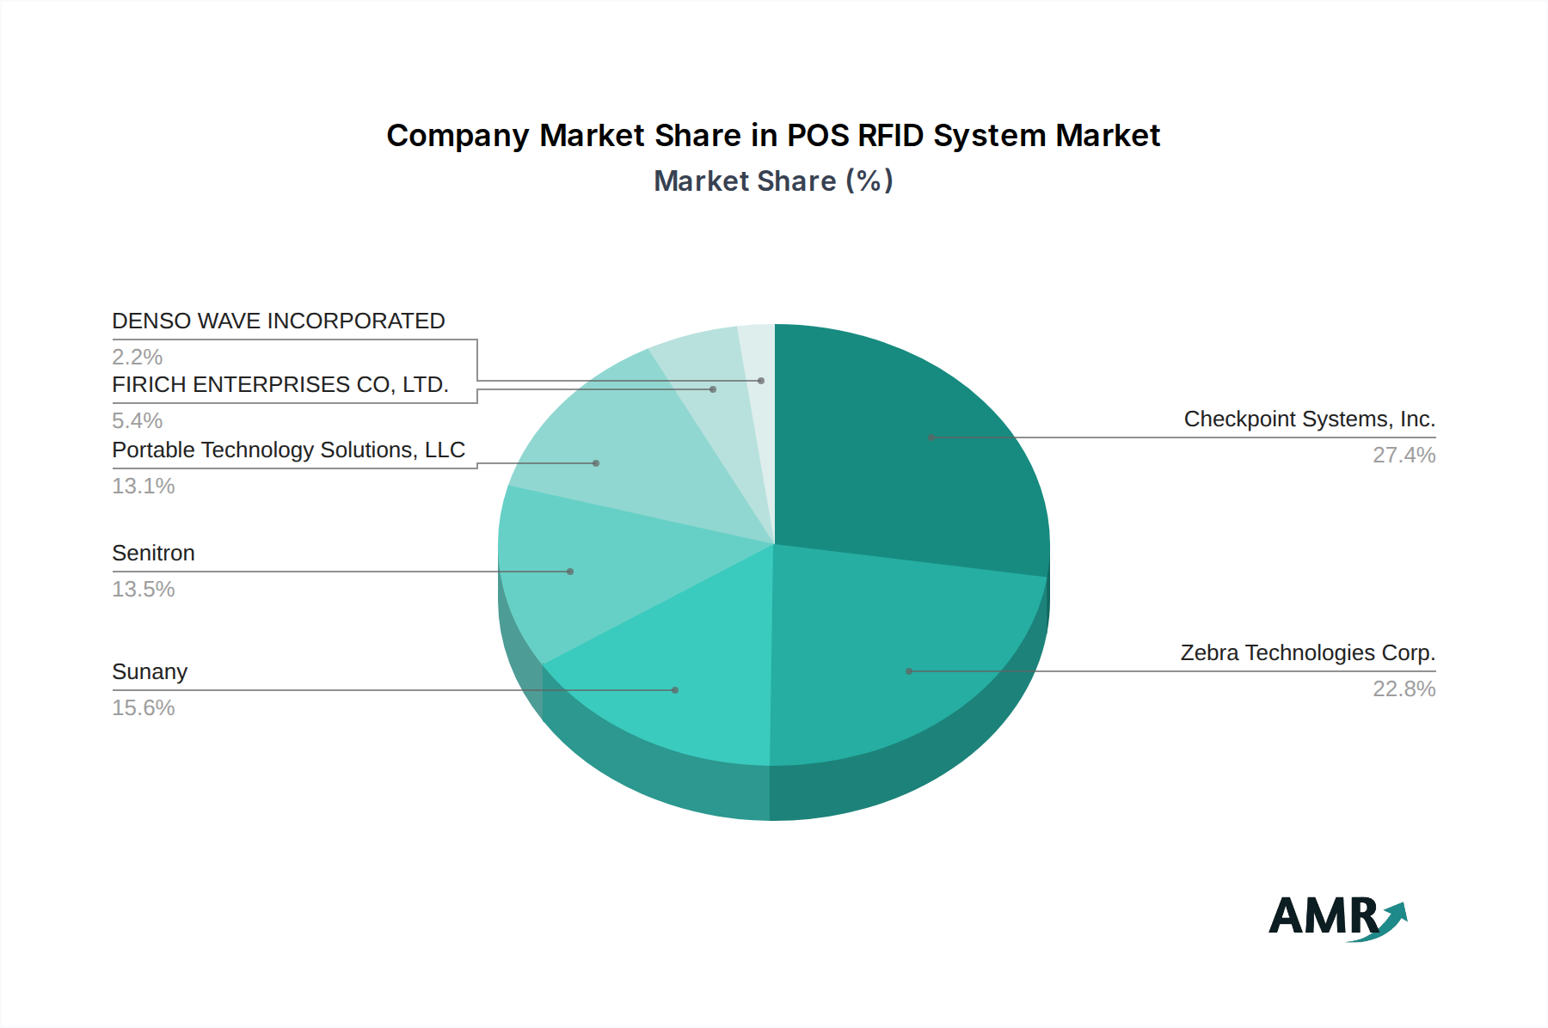Click the Senitron label

[x=153, y=554]
